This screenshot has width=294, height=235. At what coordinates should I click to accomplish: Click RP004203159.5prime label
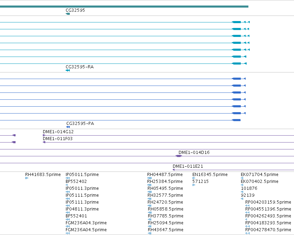point(268,202)
